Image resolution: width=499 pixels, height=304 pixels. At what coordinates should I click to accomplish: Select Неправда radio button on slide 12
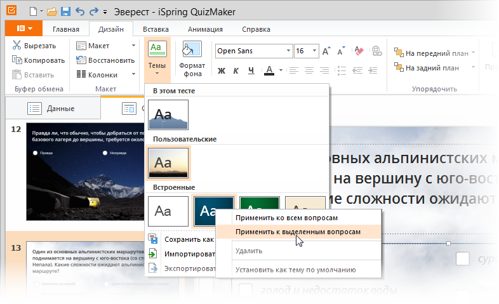coord(105,153)
